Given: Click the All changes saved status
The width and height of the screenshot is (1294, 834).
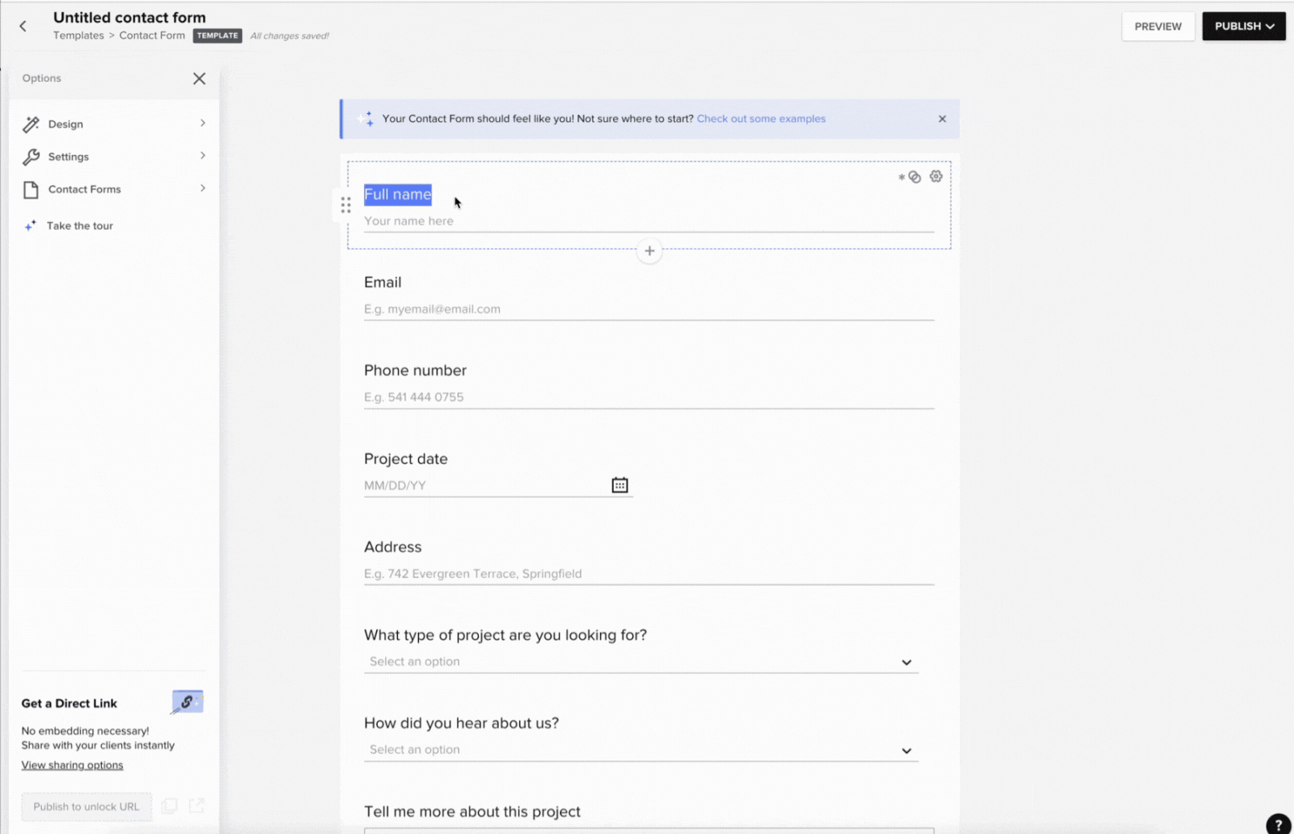Looking at the screenshot, I should click(x=290, y=36).
